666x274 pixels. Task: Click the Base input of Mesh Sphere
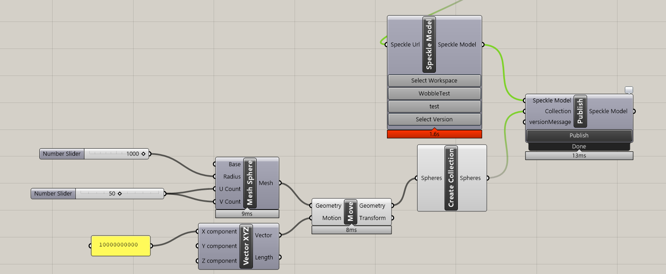234,164
